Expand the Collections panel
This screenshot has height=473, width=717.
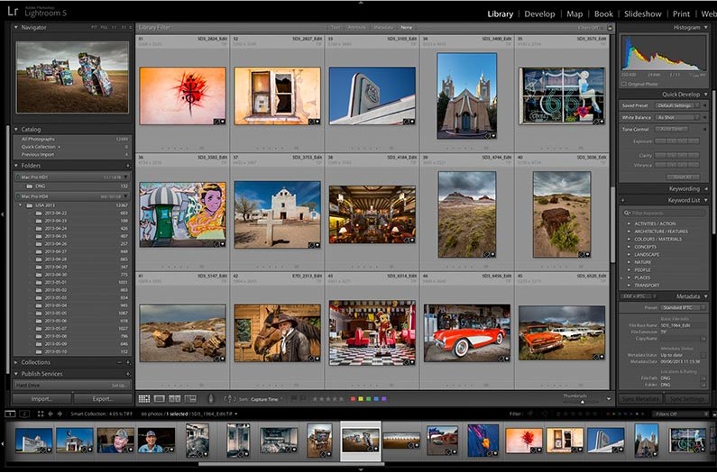pyautogui.click(x=16, y=362)
